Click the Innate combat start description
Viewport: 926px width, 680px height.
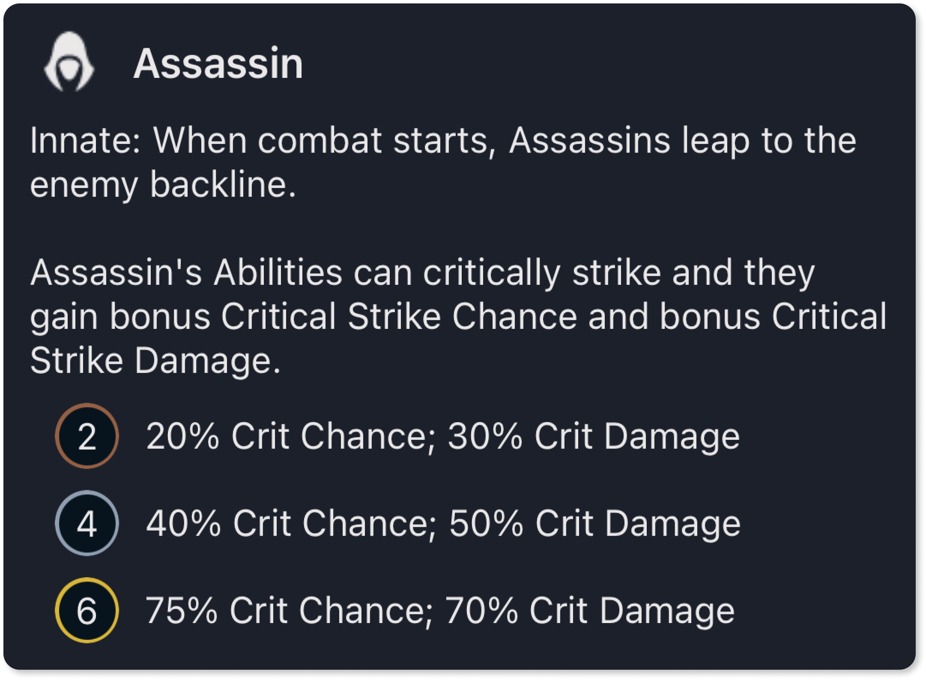[x=443, y=162]
